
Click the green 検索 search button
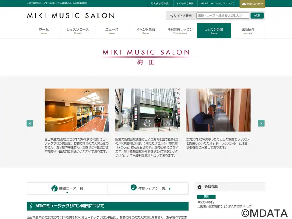(257, 15)
